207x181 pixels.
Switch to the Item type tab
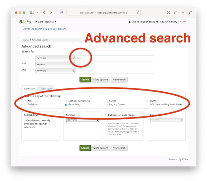[x=46, y=89]
